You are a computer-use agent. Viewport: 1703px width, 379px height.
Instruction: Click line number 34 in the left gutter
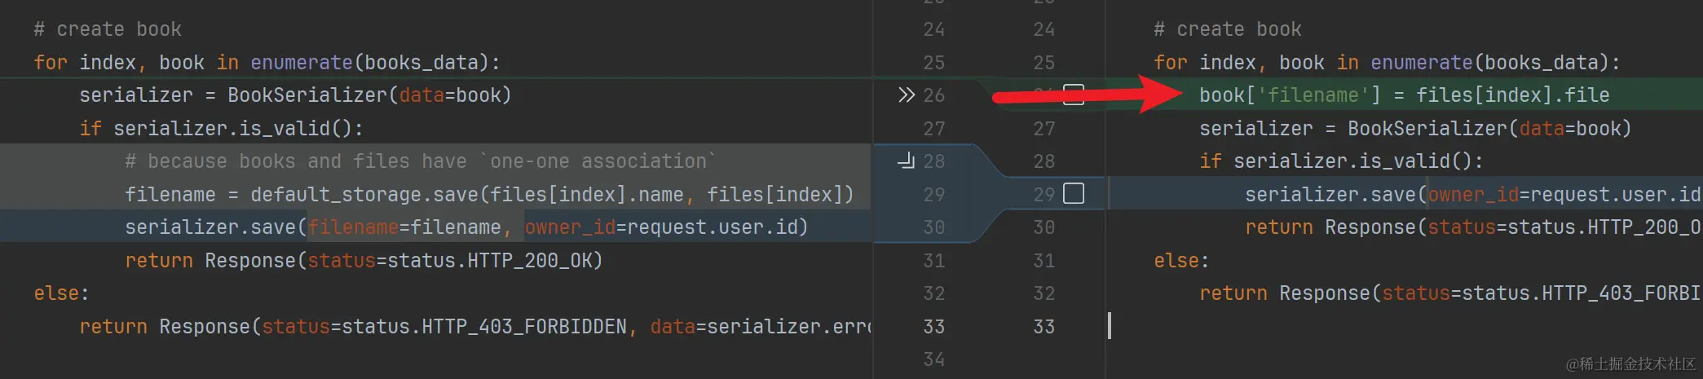933,359
